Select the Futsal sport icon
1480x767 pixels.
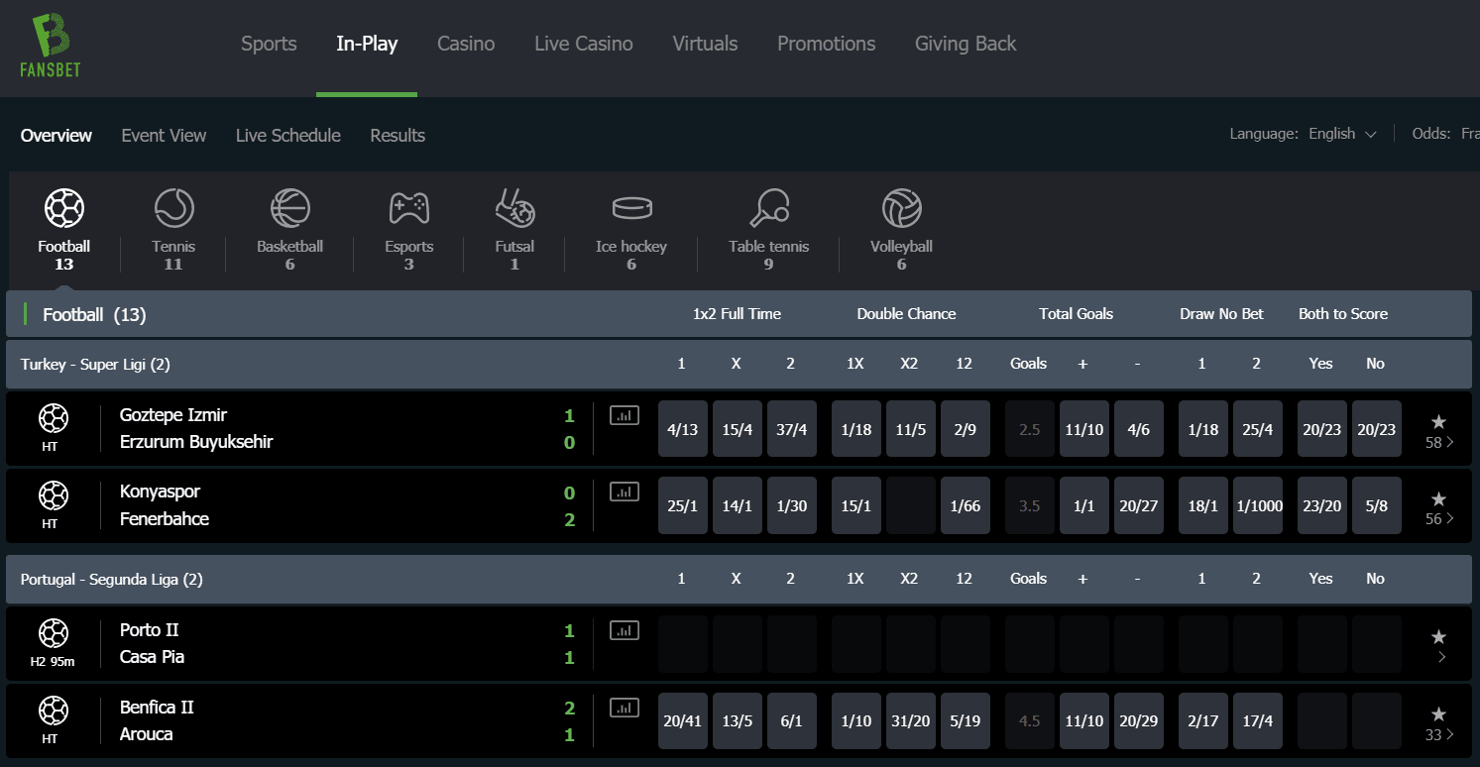point(514,209)
